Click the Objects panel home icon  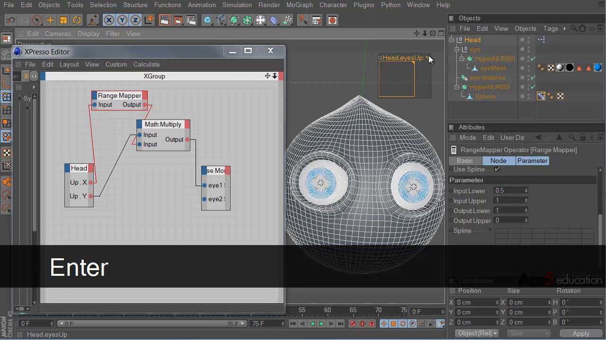point(582,28)
